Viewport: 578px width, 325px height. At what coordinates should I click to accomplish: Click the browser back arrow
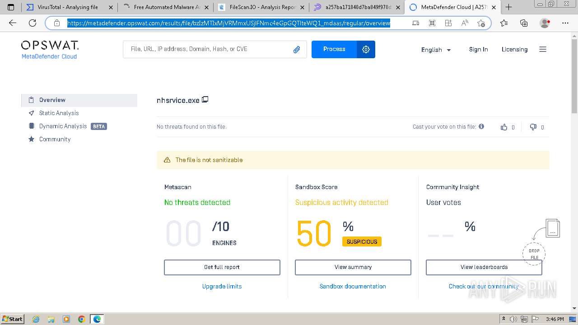click(x=13, y=23)
